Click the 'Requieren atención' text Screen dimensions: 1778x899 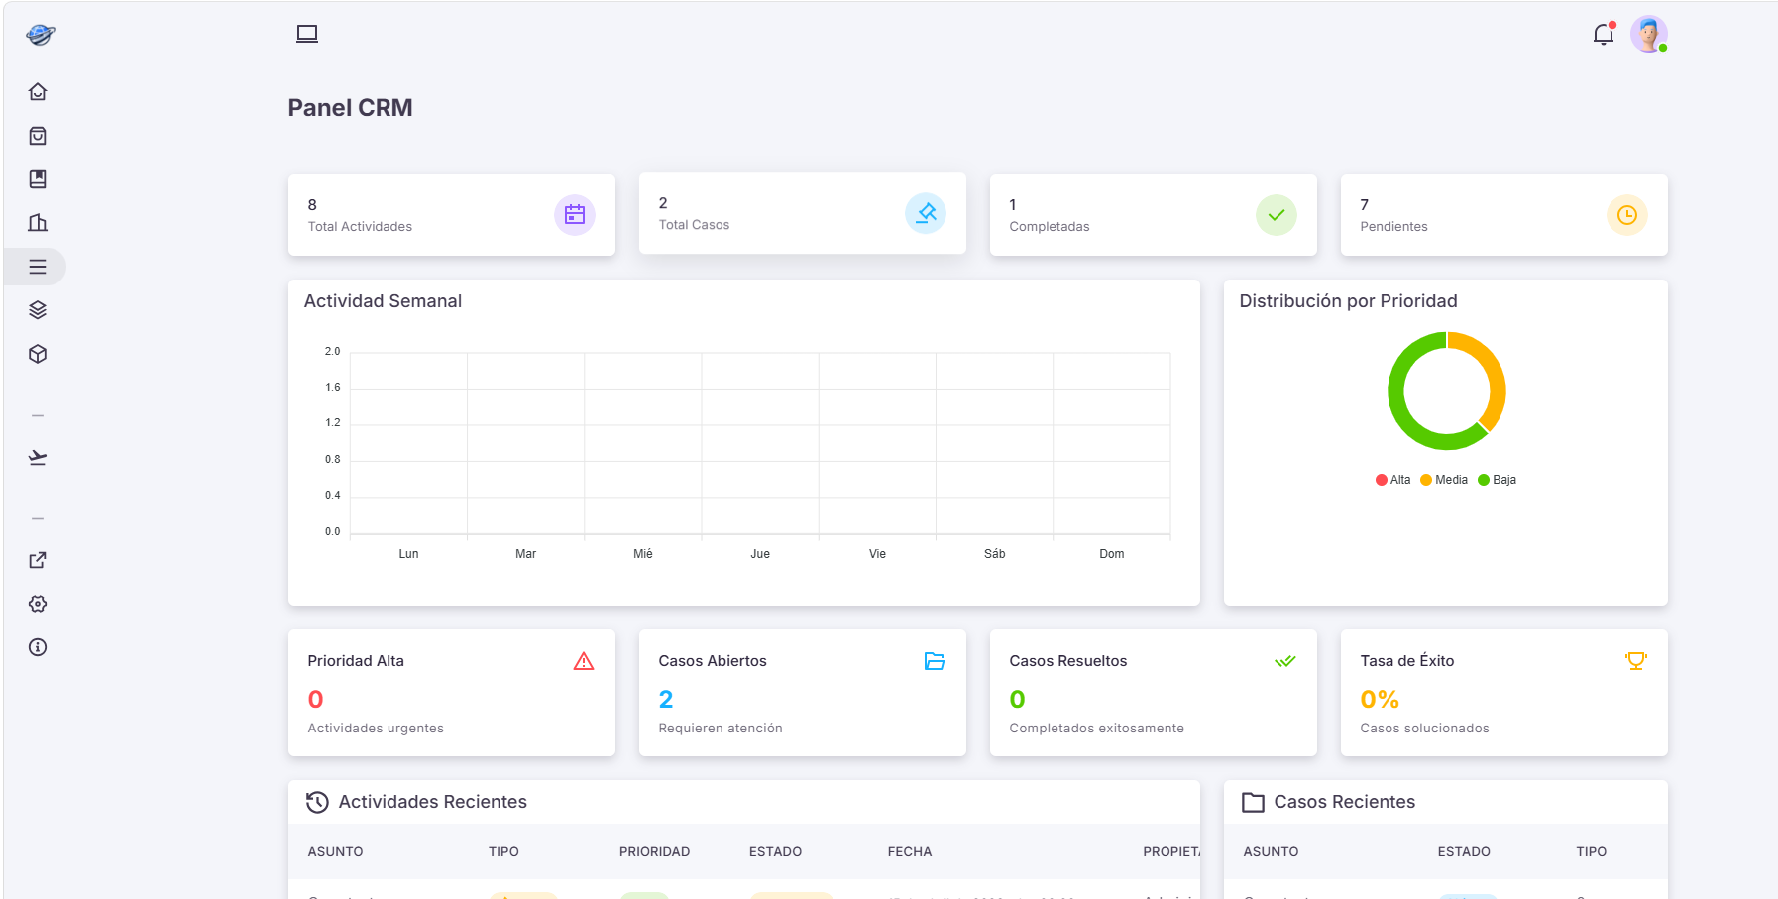[721, 728]
